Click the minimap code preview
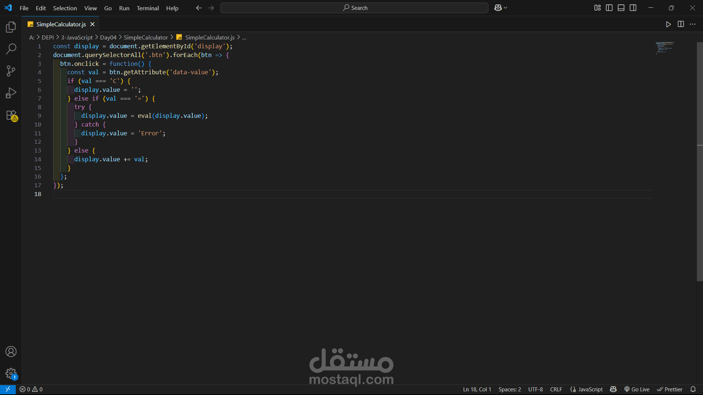 [x=665, y=48]
